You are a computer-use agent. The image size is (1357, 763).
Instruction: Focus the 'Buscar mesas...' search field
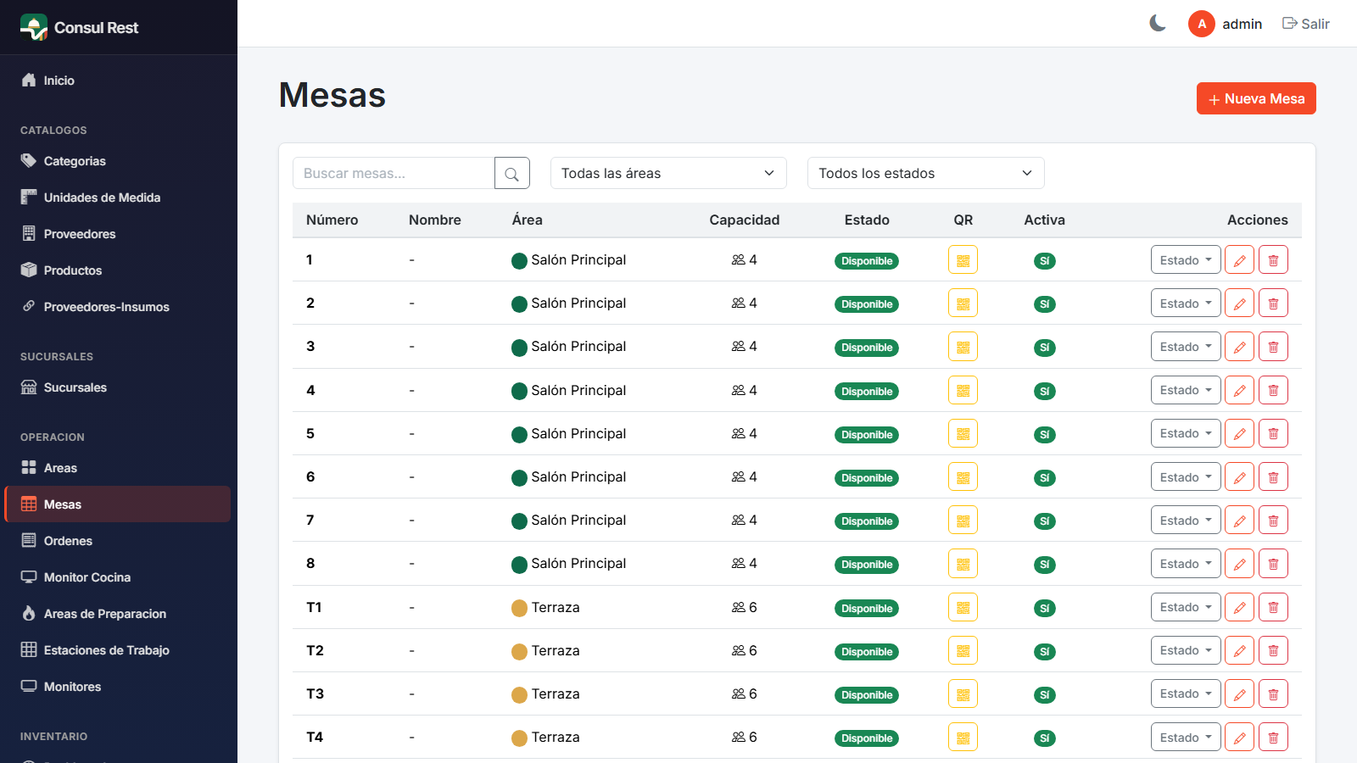pyautogui.click(x=394, y=173)
